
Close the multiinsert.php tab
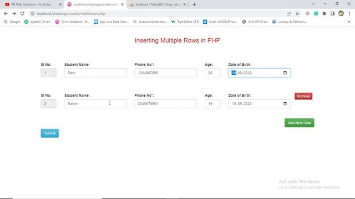pos(122,4)
